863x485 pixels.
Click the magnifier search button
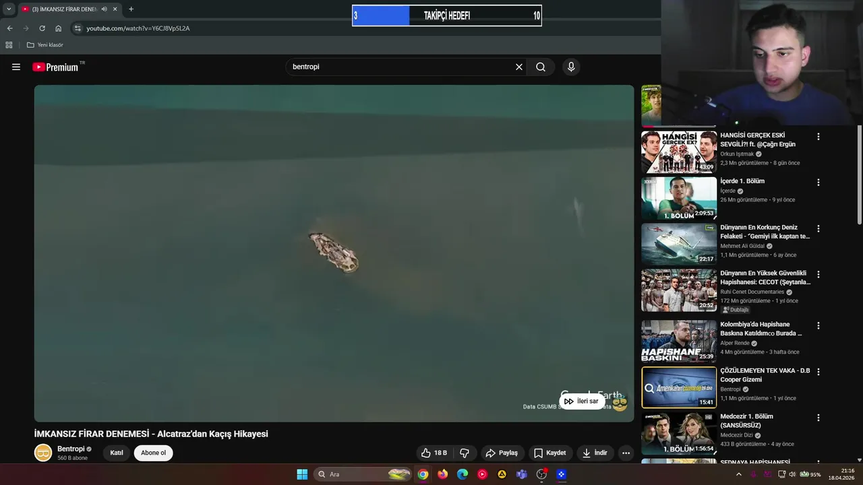tap(541, 67)
